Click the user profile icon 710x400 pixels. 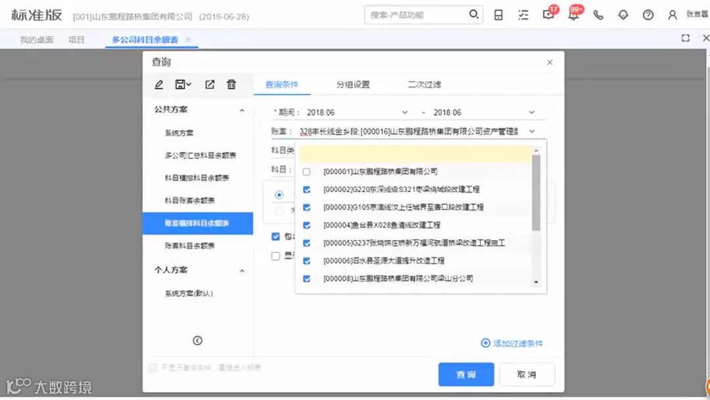(673, 15)
